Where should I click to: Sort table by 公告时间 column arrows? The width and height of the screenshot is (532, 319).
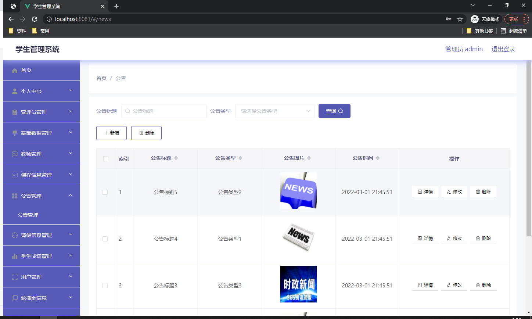[x=378, y=158]
